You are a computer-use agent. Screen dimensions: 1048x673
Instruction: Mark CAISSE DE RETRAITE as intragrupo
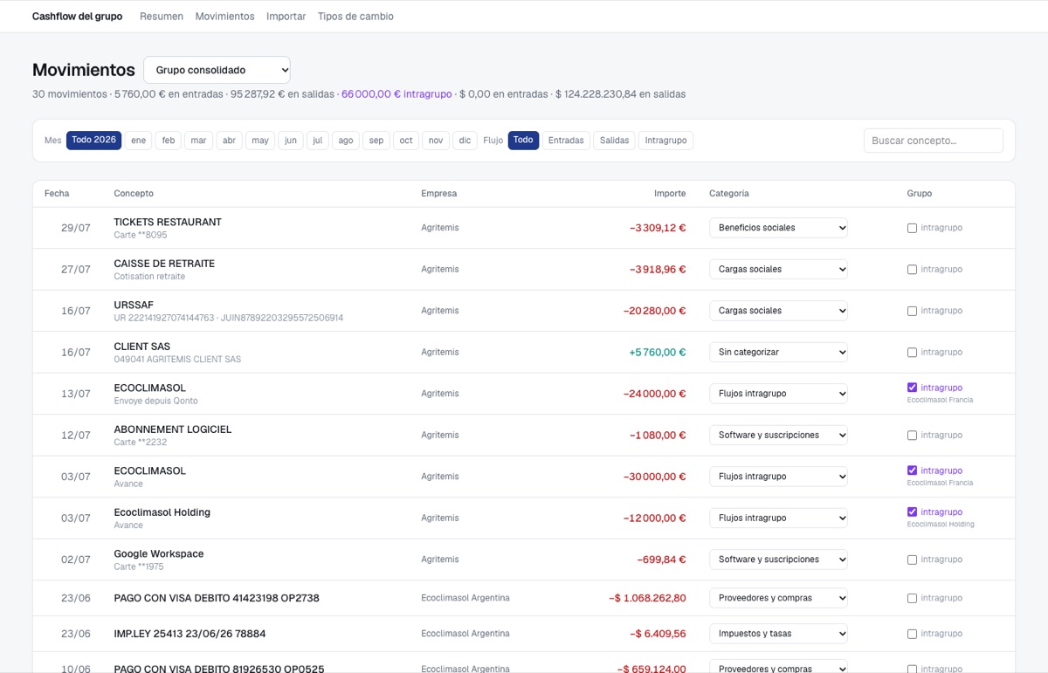point(912,270)
